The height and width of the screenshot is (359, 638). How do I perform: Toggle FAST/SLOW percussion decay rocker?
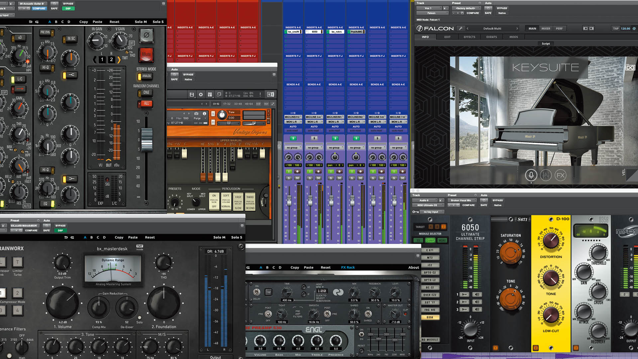point(238,202)
